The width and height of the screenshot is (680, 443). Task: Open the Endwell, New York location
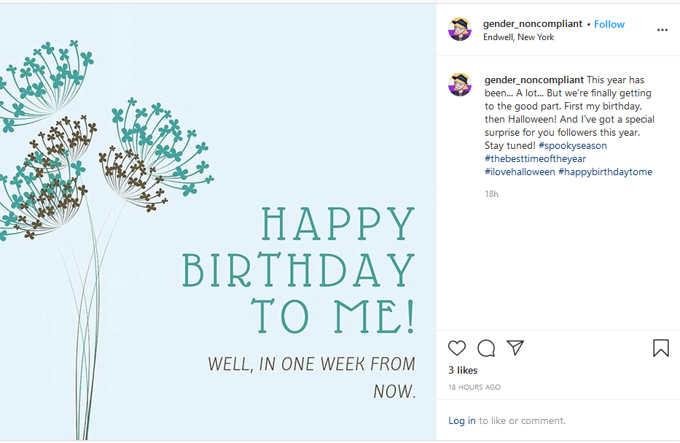pos(519,37)
